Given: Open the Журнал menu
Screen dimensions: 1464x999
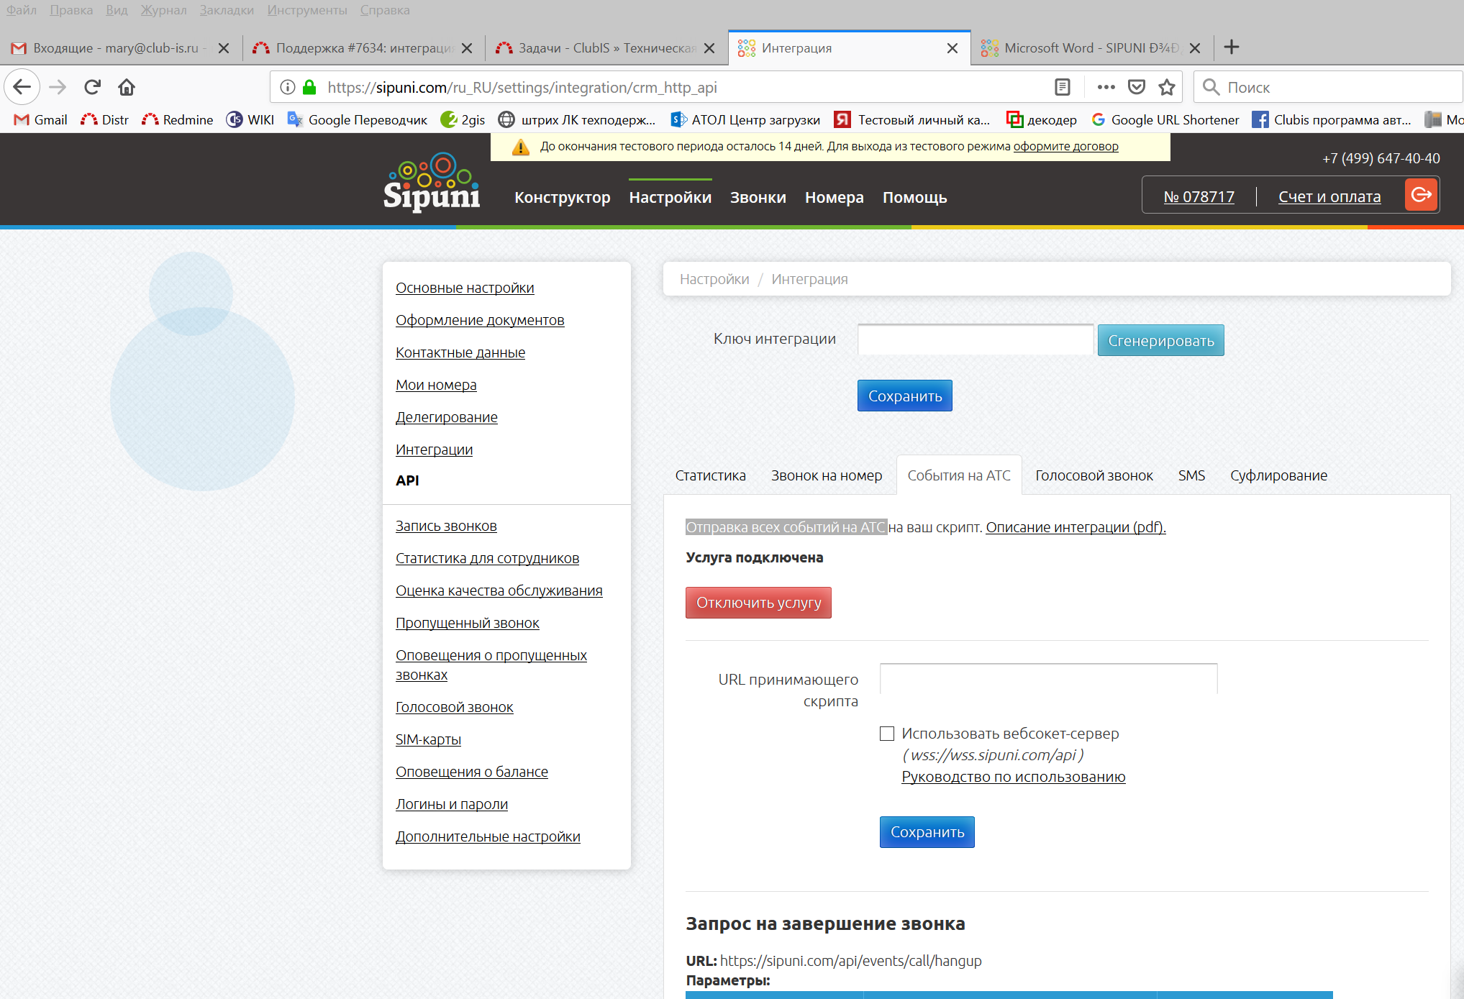Looking at the screenshot, I should tap(163, 10).
